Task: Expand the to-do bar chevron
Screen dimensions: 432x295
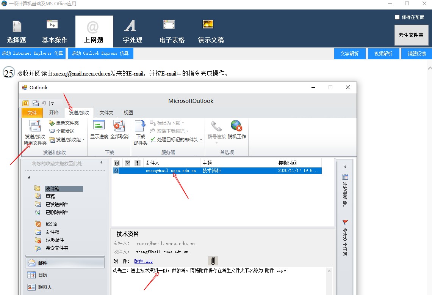Action: click(345, 167)
